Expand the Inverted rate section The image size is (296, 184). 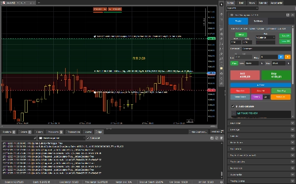[261, 168]
